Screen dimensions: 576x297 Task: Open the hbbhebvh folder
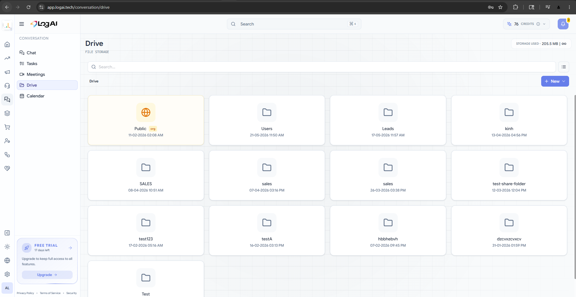click(388, 230)
